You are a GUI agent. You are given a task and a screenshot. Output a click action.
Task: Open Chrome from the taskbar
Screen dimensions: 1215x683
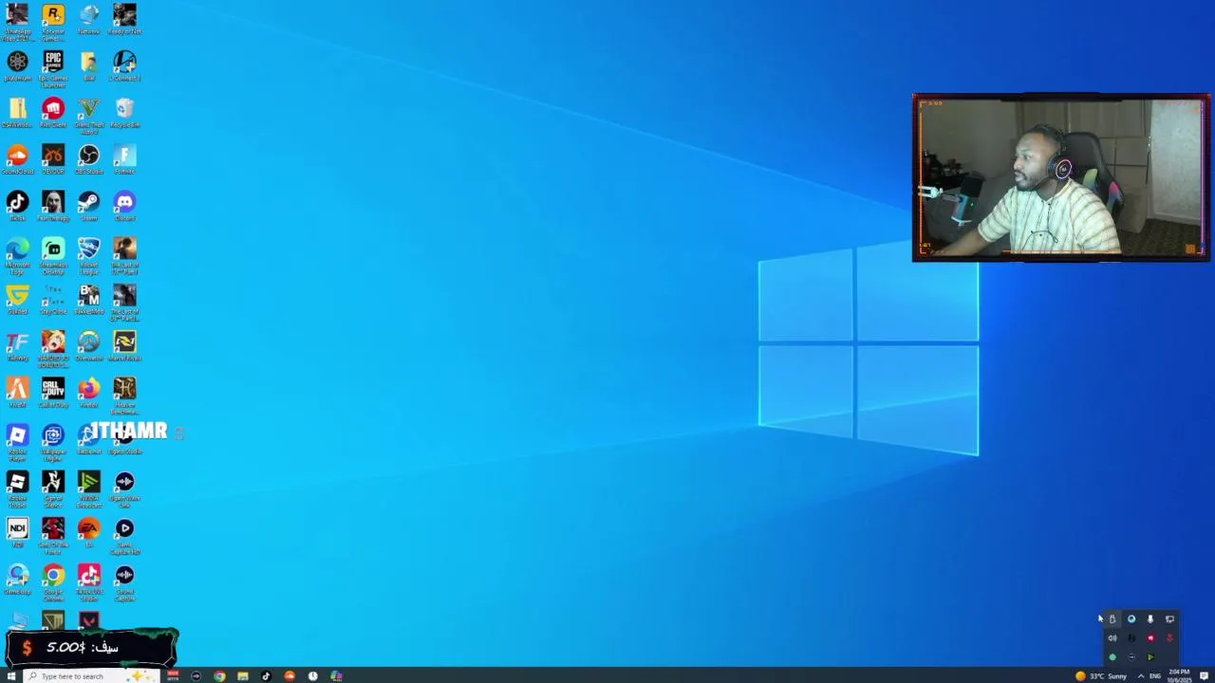[x=219, y=675]
